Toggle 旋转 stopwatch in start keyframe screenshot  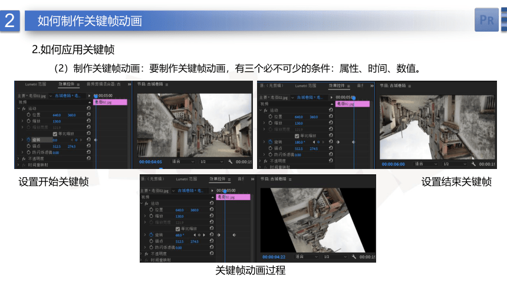pyautogui.click(x=28, y=140)
